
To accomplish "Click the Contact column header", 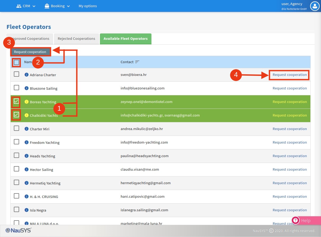I will click(x=127, y=62).
